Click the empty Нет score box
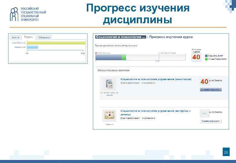Viewport: 236px width, 163px height. [x=205, y=113]
